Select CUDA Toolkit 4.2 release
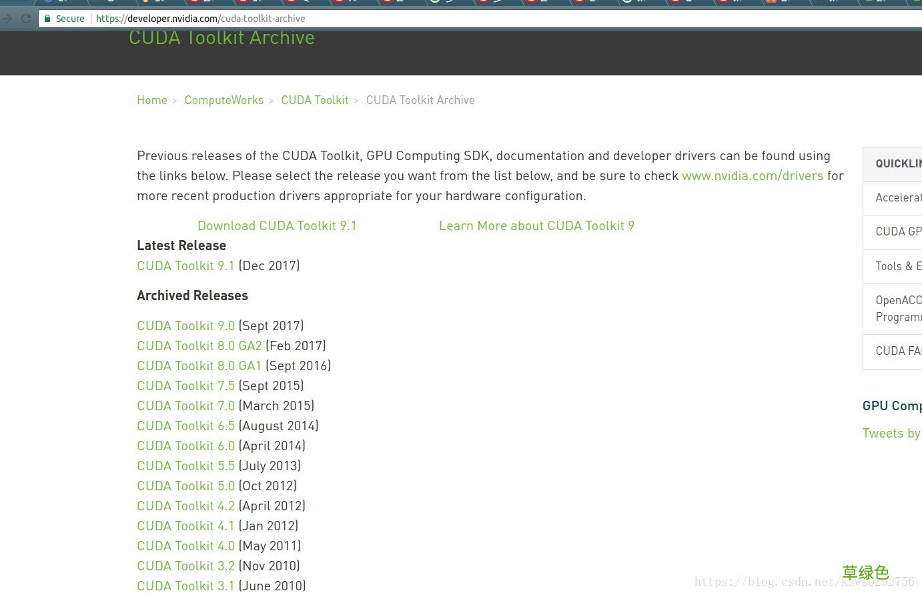This screenshot has height=595, width=922. point(186,506)
